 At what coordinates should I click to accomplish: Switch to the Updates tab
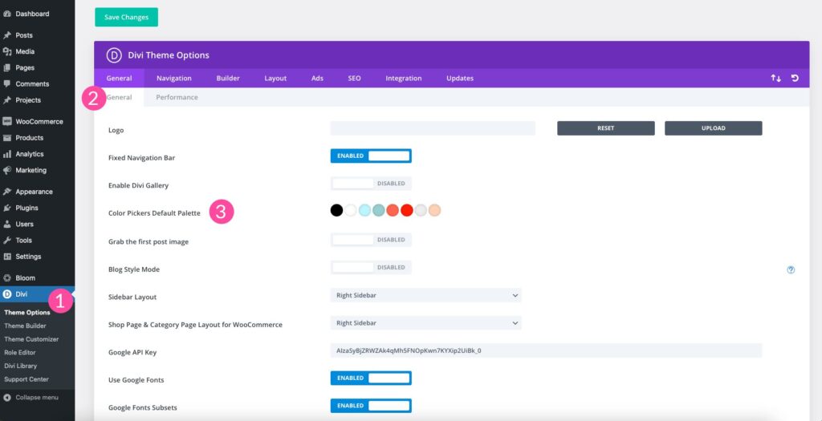[x=460, y=78]
